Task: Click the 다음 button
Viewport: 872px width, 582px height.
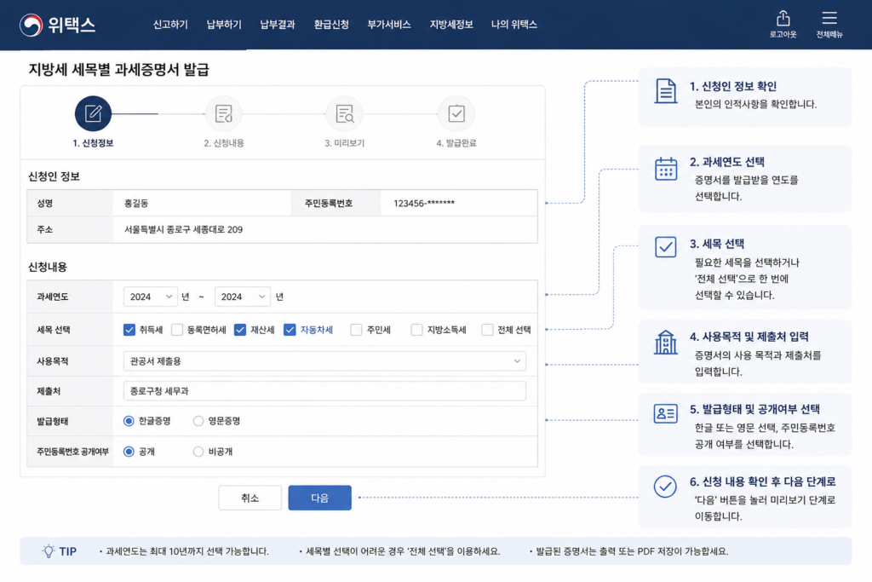Action: coord(320,498)
